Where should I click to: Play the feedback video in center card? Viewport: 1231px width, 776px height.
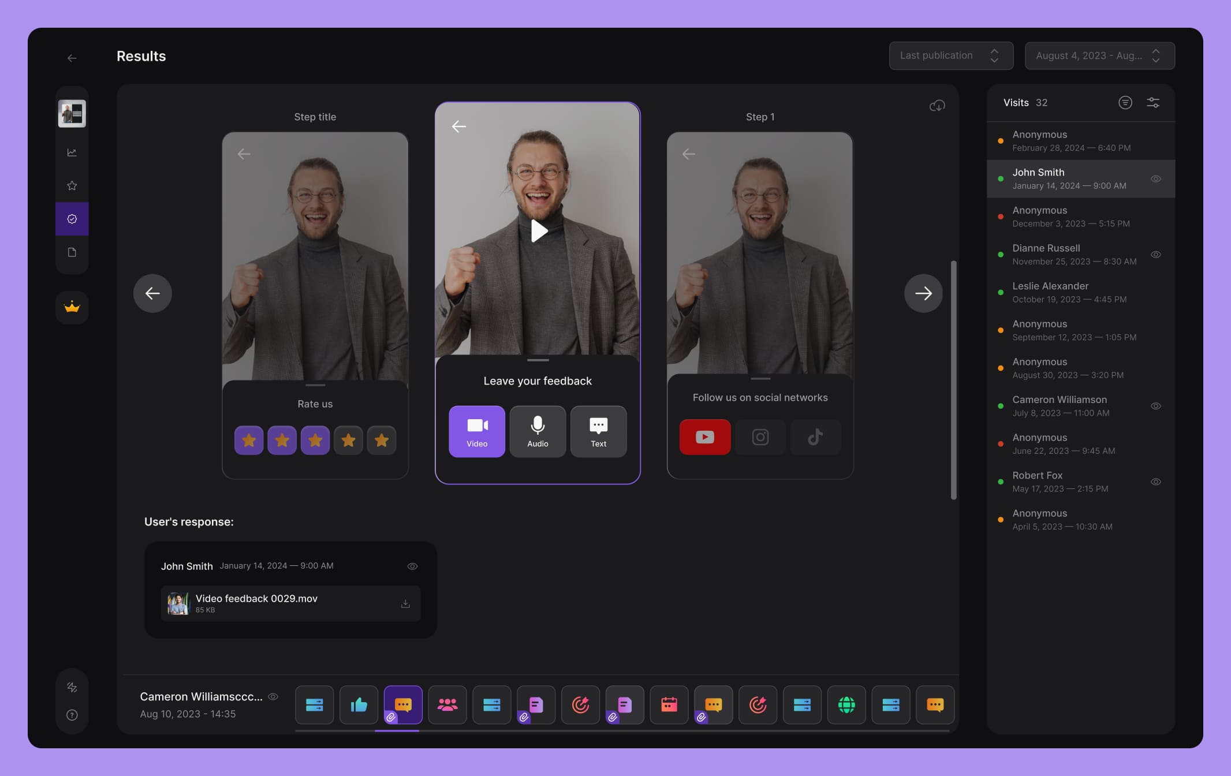538,231
